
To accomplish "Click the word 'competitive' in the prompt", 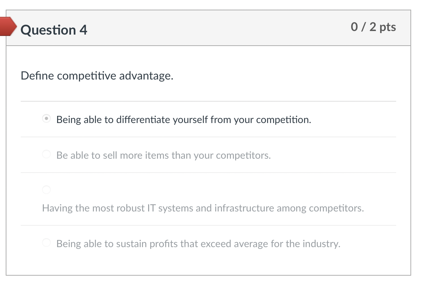I will (x=76, y=76).
